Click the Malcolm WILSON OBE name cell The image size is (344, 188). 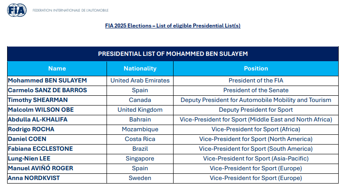click(x=41, y=110)
